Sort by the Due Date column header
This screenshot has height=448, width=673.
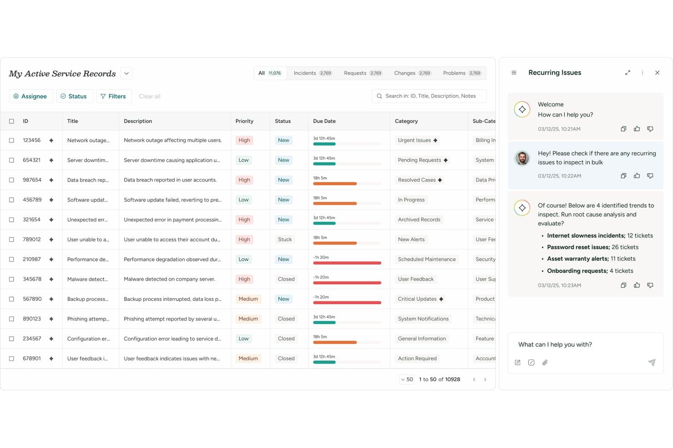tap(324, 121)
